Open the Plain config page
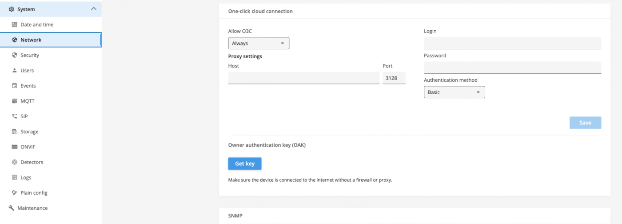The width and height of the screenshot is (622, 224). point(34,193)
